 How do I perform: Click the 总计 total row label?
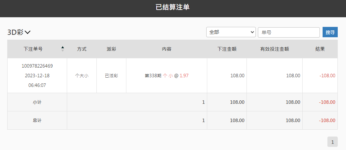(37, 120)
